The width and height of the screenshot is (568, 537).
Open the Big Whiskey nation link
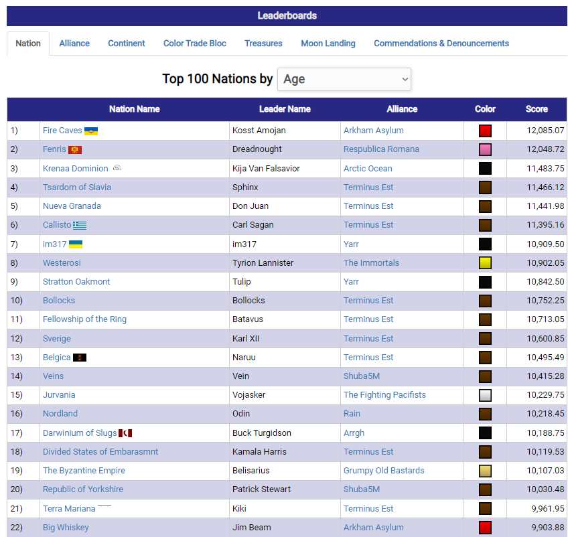(x=66, y=528)
